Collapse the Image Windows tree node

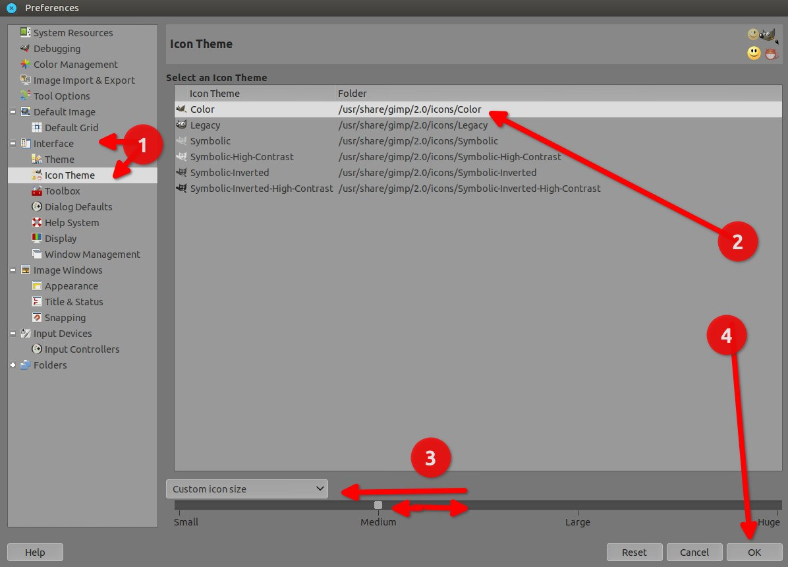(13, 270)
